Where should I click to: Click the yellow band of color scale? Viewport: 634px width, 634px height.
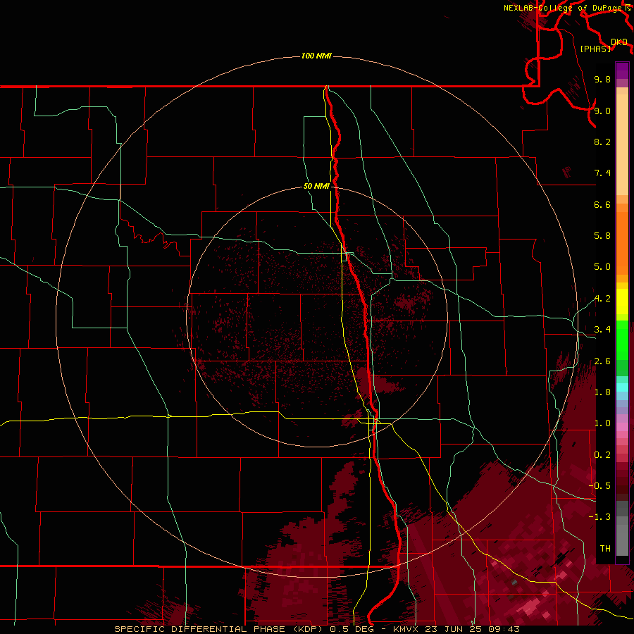coord(622,302)
